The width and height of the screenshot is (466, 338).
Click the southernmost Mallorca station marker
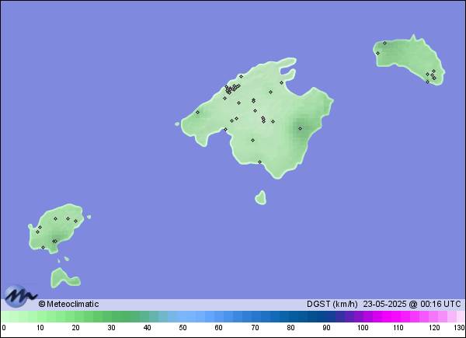259,162
